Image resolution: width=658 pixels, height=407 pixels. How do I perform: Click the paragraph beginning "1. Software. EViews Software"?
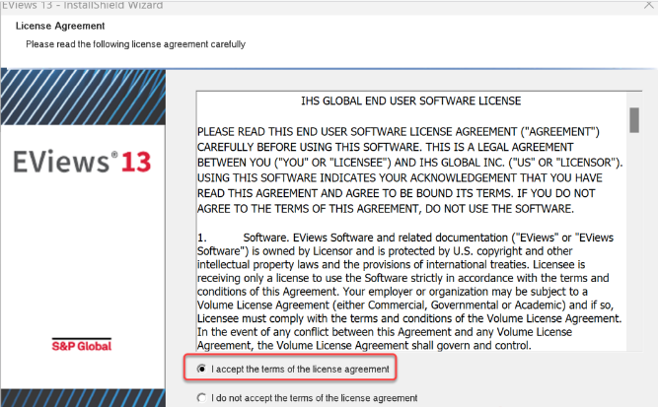(x=409, y=292)
